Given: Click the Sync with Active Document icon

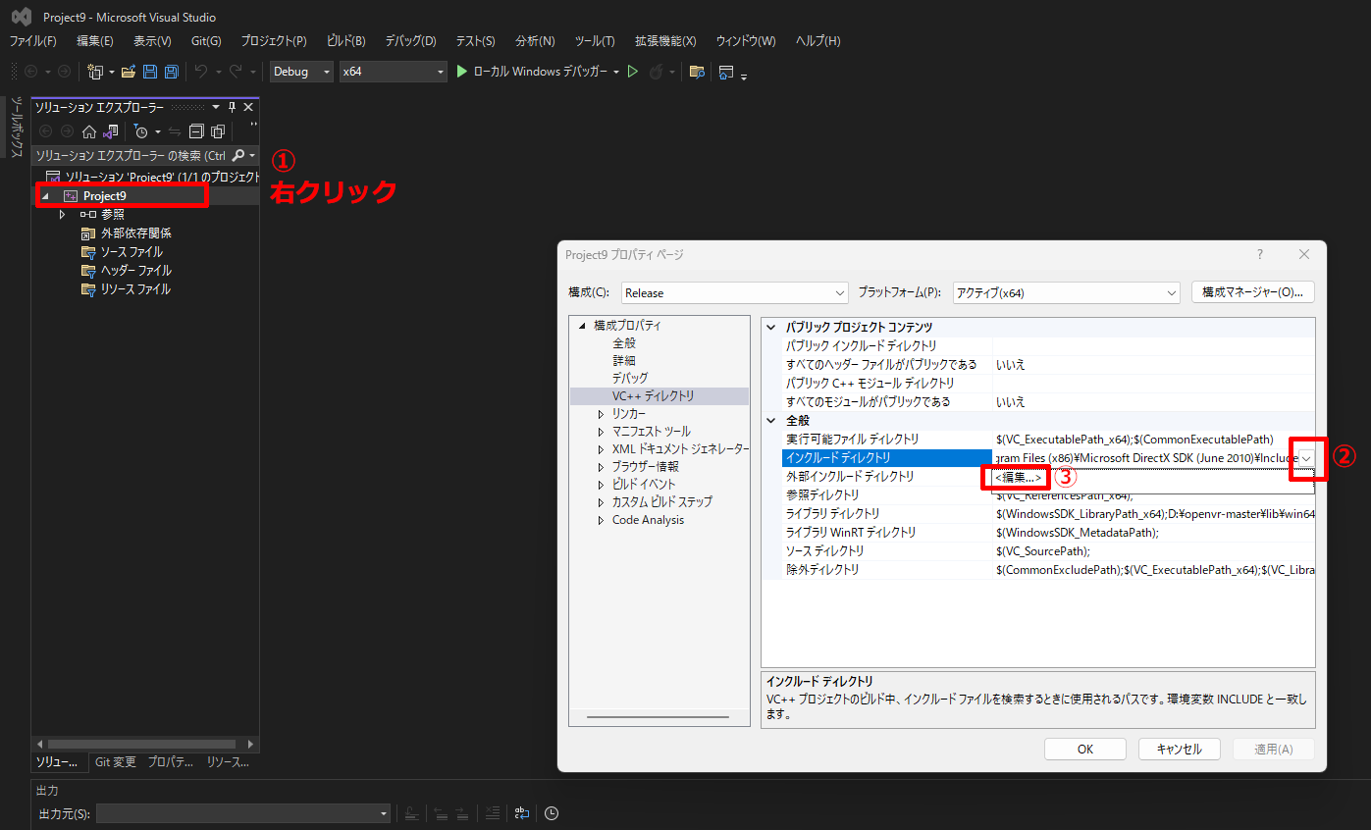Looking at the screenshot, I should (175, 131).
